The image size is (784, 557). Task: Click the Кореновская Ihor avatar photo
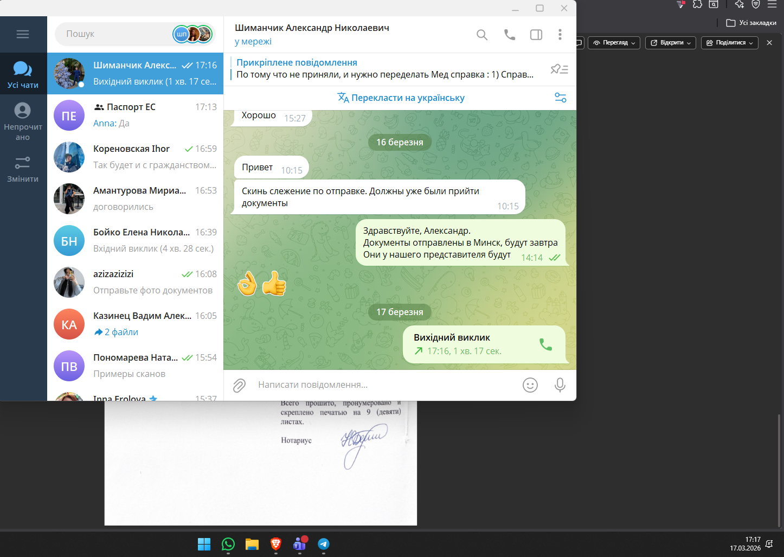click(69, 157)
